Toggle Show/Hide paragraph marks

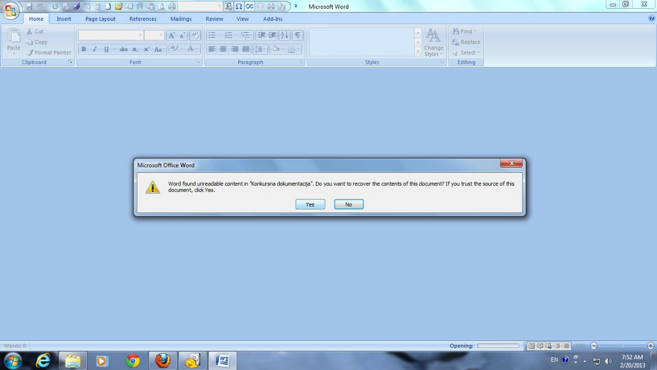tap(297, 35)
